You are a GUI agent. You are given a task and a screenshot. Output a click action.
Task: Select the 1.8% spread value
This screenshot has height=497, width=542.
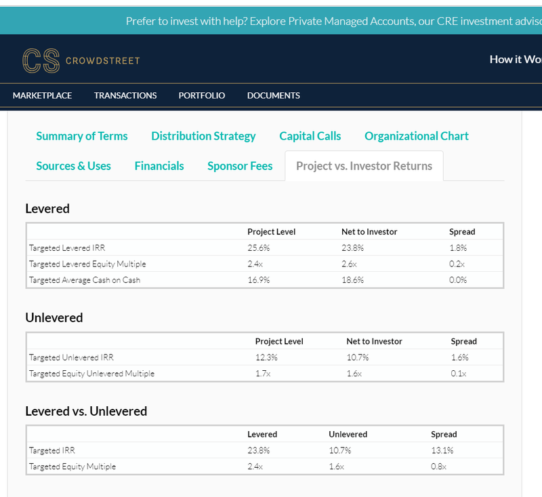click(458, 248)
